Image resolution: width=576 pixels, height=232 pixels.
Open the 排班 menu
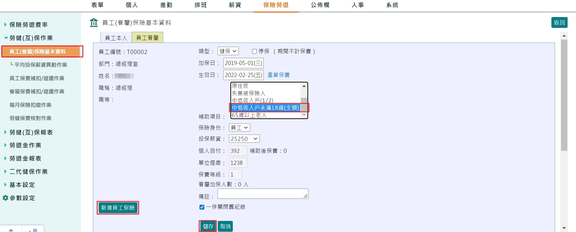(201, 5)
